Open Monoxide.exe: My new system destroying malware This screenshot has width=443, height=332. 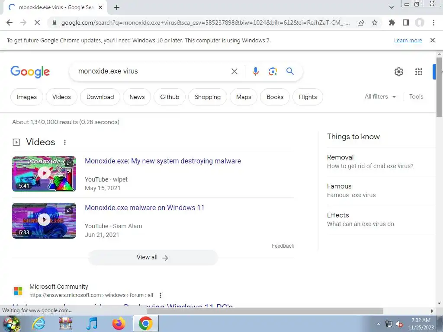[x=163, y=161]
